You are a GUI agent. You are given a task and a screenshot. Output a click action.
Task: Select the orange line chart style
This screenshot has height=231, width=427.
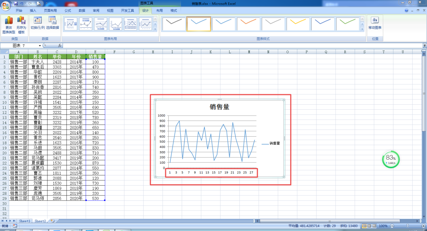point(248,24)
